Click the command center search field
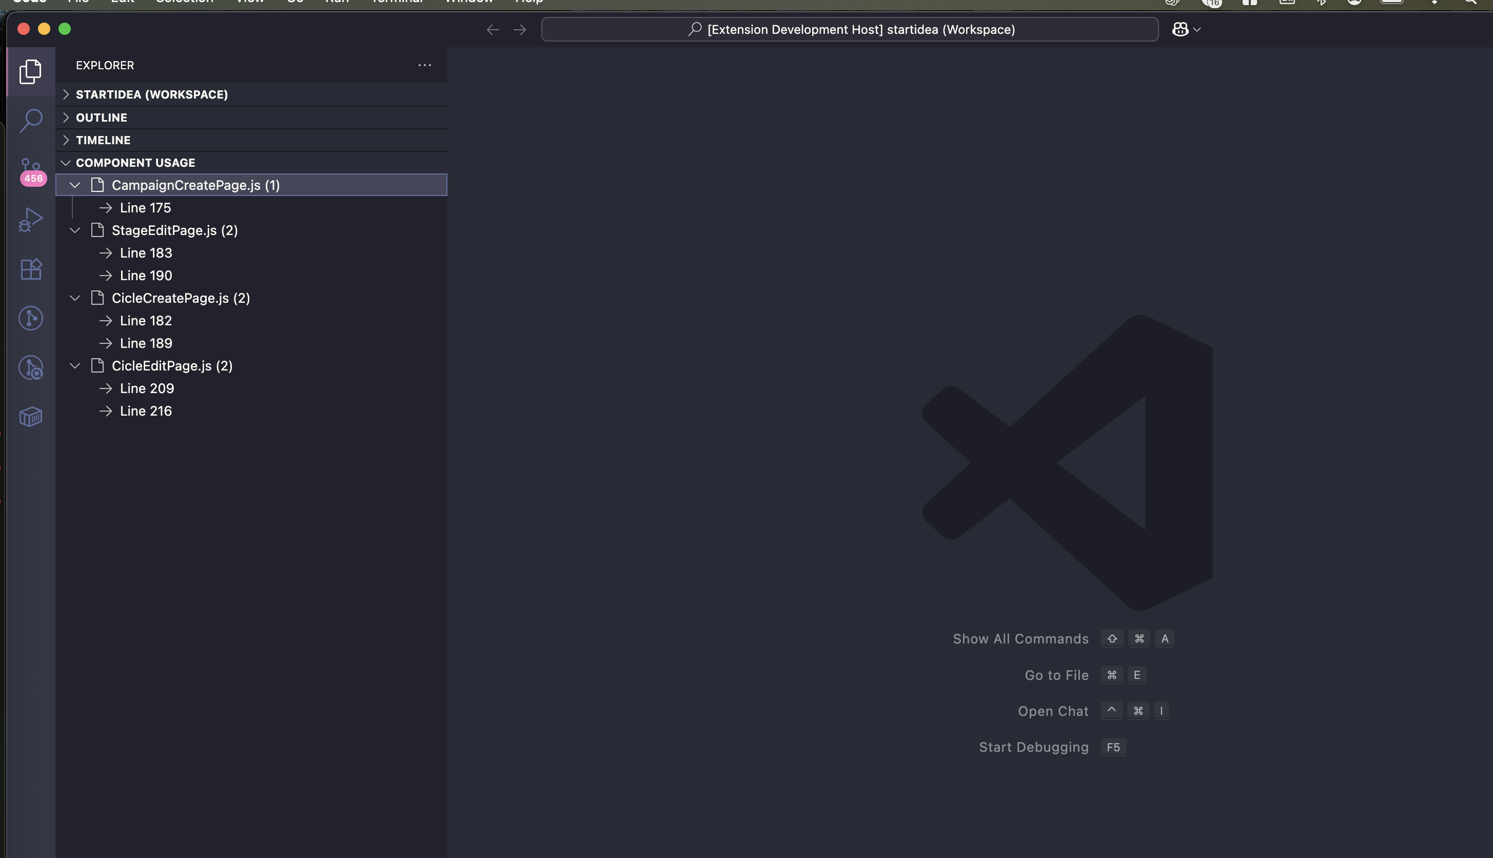 pos(850,29)
